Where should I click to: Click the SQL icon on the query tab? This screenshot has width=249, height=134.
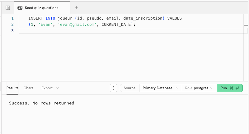(20, 8)
